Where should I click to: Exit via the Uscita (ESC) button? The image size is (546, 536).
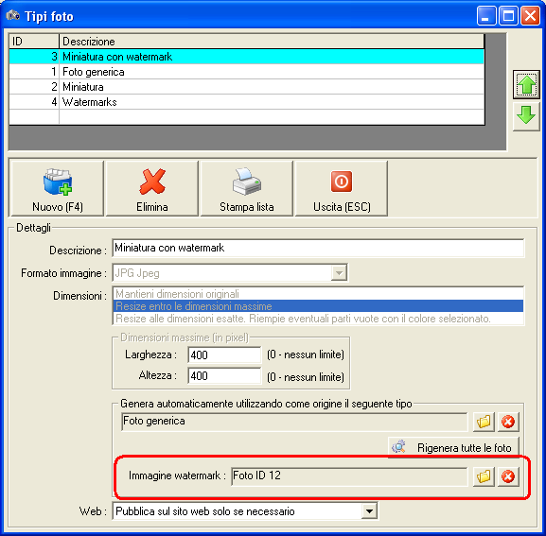click(342, 188)
